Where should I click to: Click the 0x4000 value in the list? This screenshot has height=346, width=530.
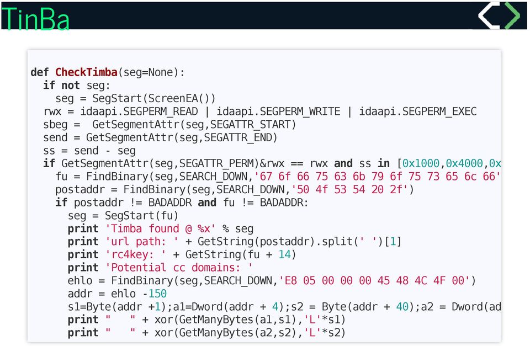tap(464, 163)
